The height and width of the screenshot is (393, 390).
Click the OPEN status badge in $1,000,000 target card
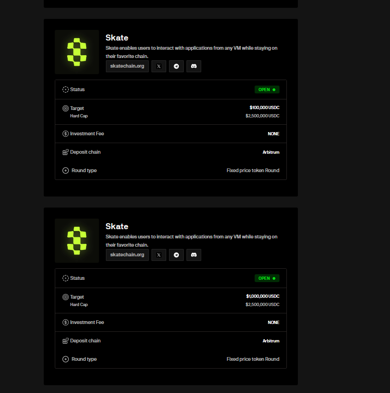tap(267, 278)
